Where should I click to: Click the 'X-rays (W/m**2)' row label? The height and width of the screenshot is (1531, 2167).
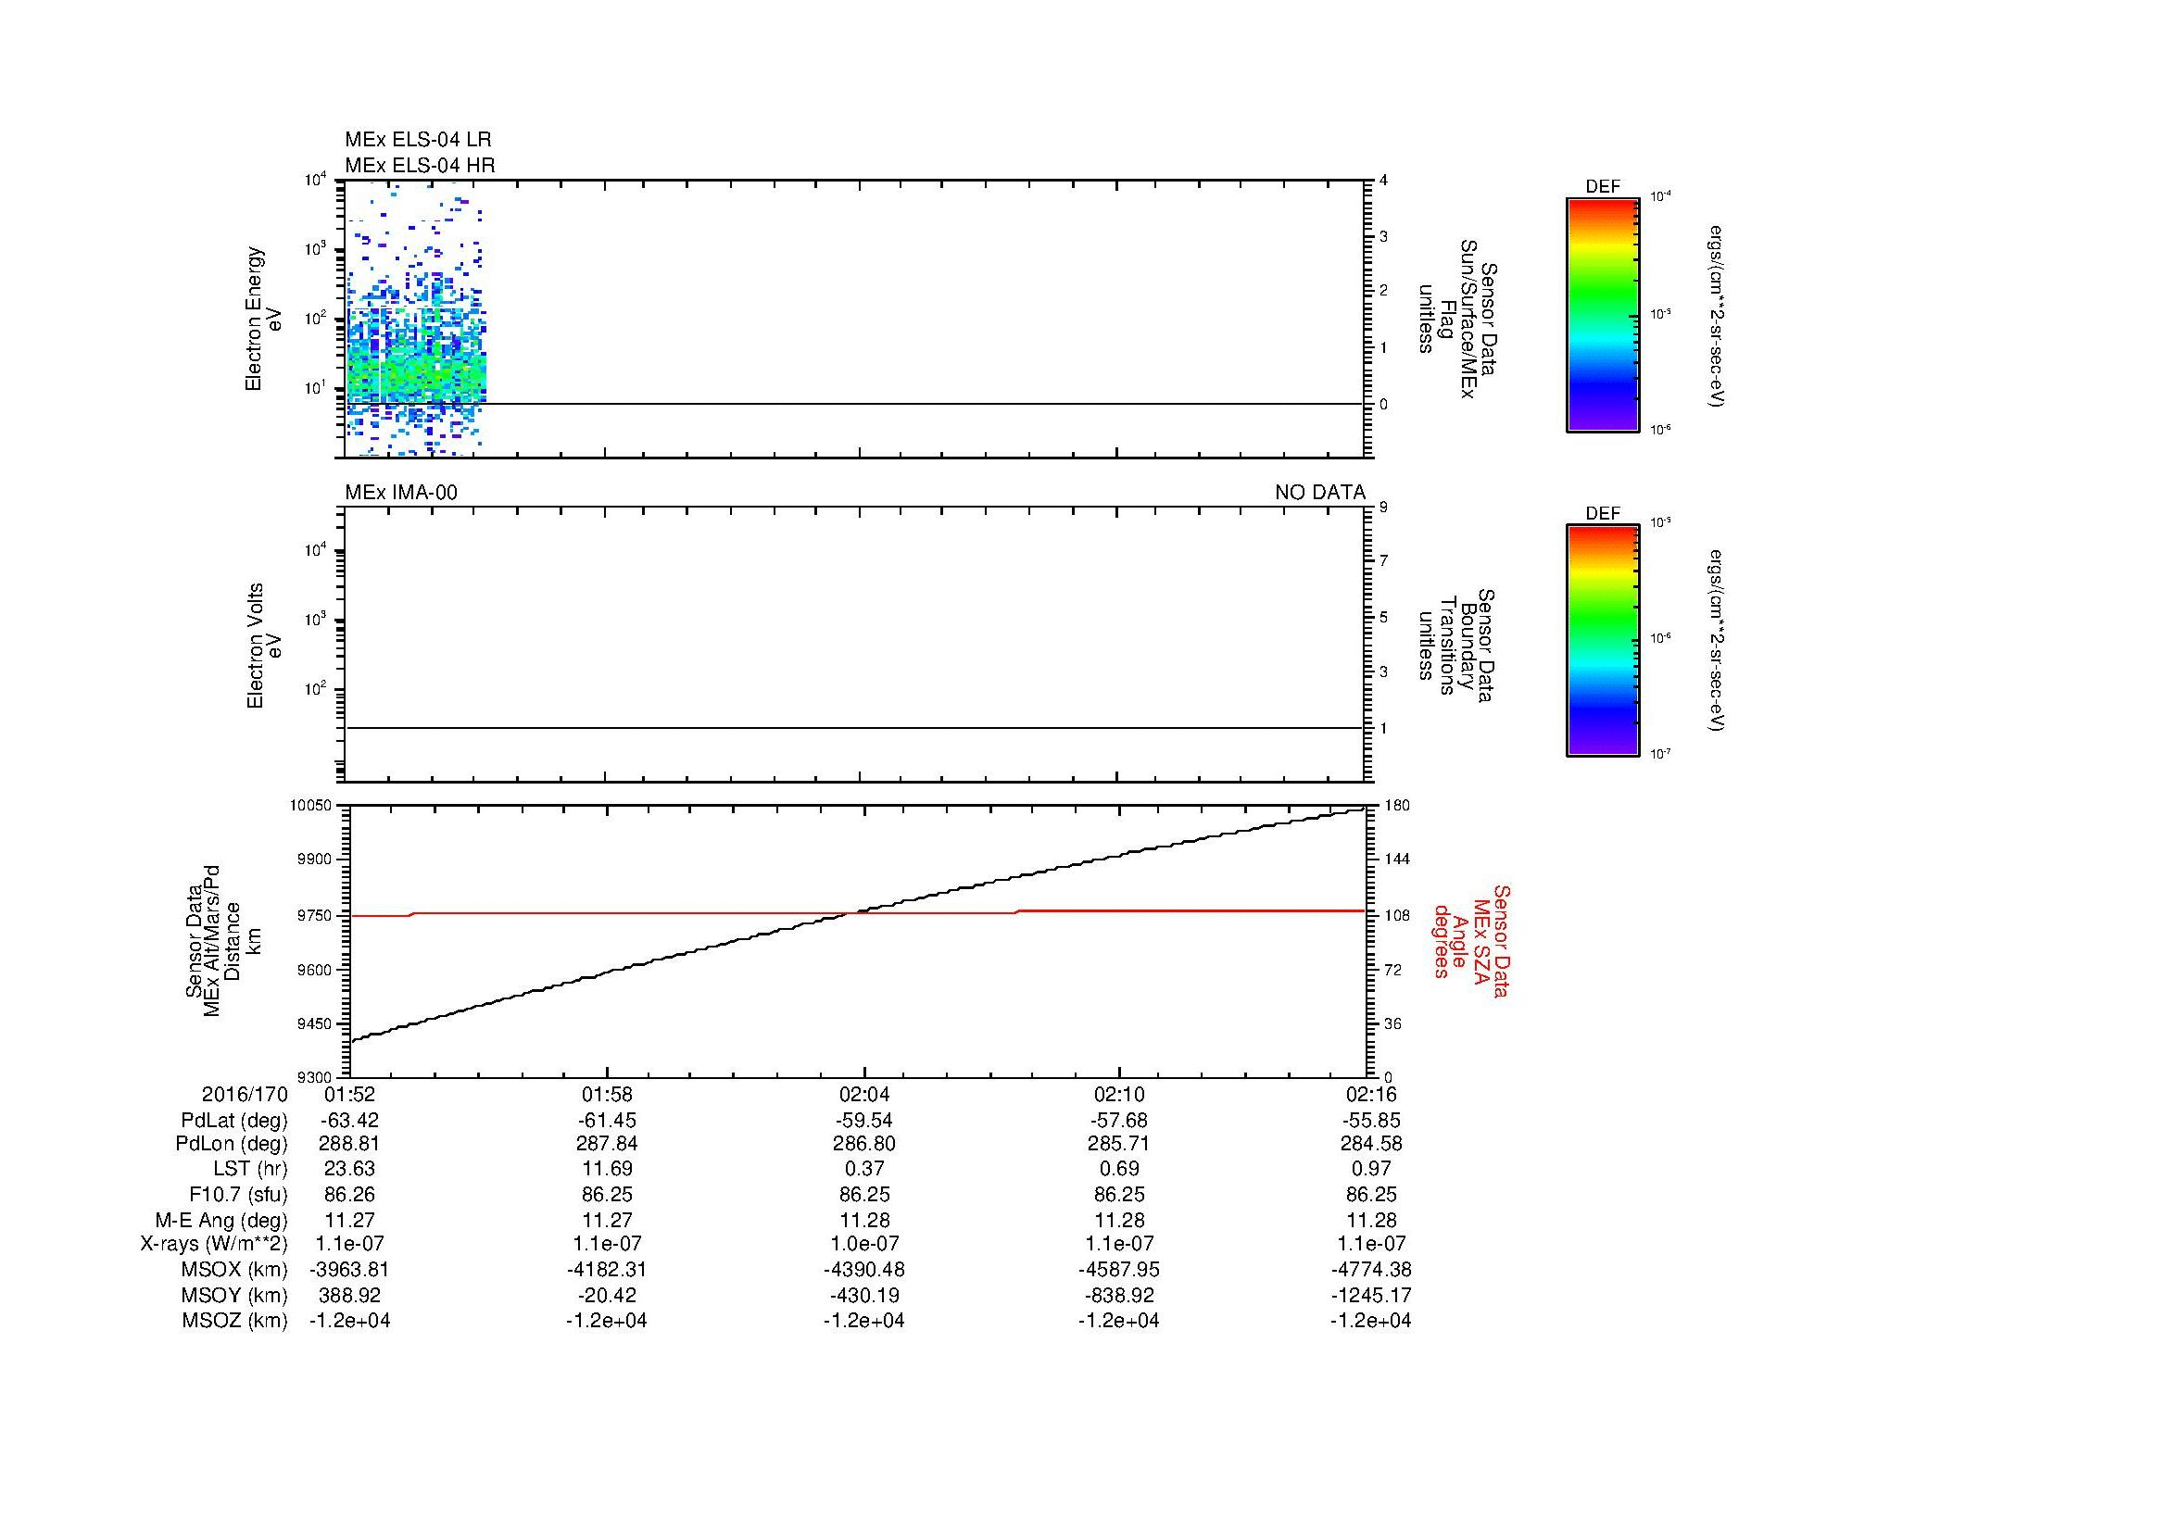pyautogui.click(x=213, y=1244)
